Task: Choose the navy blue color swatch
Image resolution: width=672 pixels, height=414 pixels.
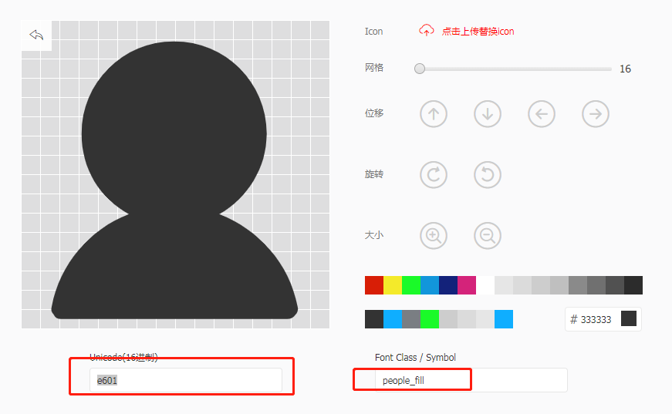Action: click(448, 285)
